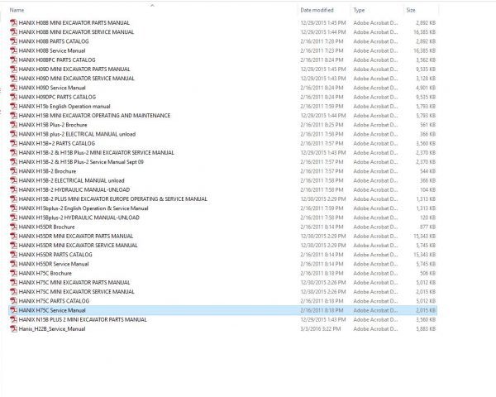Select file HANIX H75C MINI EXCAVATOR SERVICE MANUAL
Image resolution: width=496 pixels, height=397 pixels.
click(222, 292)
